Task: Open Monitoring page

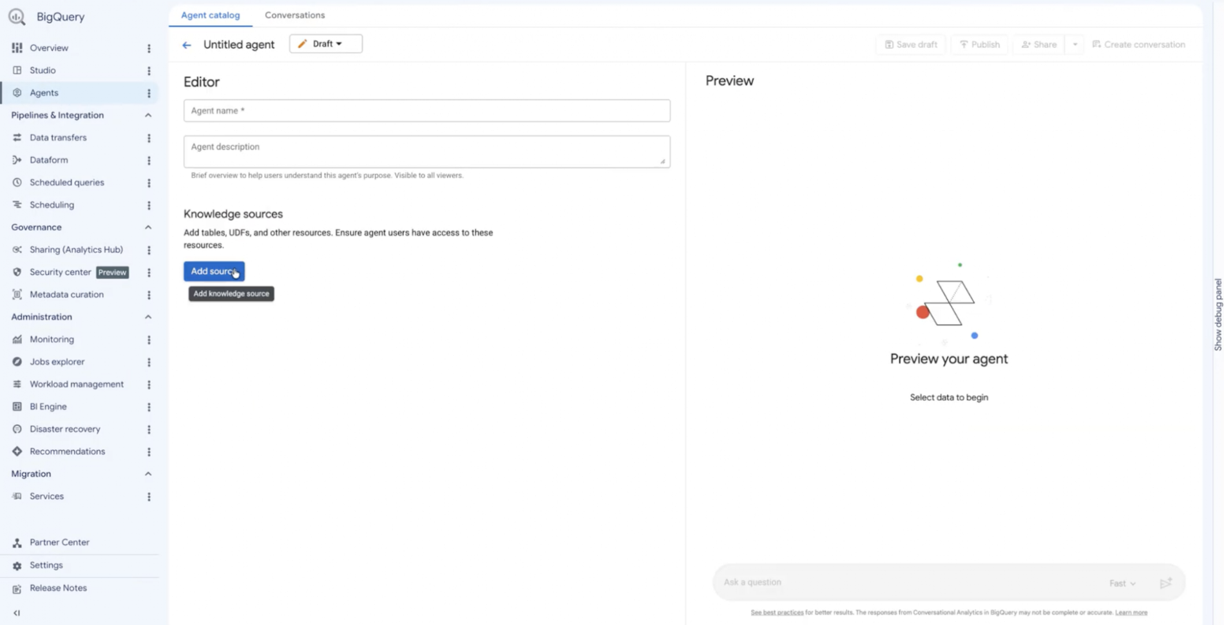Action: [52, 339]
